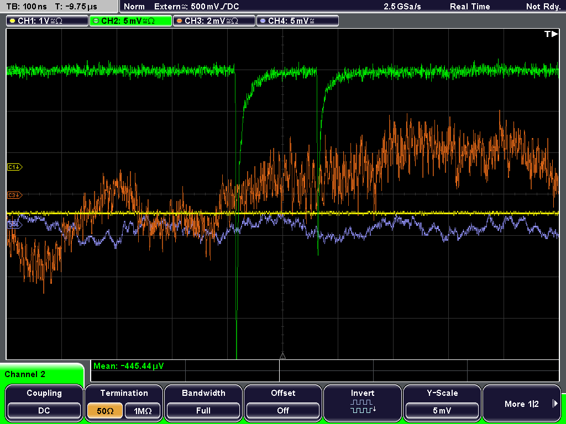
Task: Click the More page arrow icon
Action: (555, 404)
